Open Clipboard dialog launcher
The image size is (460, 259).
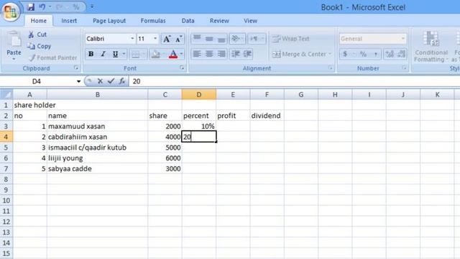76,68
